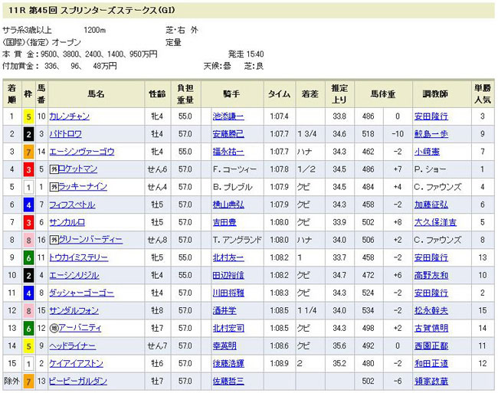The width and height of the screenshot is (498, 393).
Task: Click green frame 6 cell in トウカイミステリー row
Action: (x=28, y=257)
